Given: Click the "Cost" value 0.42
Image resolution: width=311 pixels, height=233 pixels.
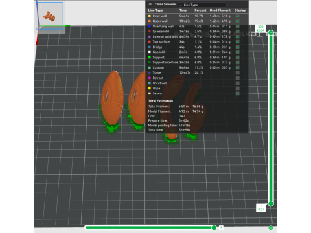Looking at the screenshot, I should [x=182, y=116].
